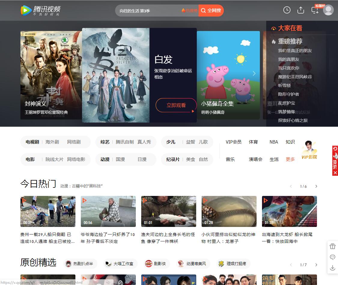Select 大喵工作室 creator tag
Image resolution: width=338 pixels, height=285 pixels.
coord(120,264)
